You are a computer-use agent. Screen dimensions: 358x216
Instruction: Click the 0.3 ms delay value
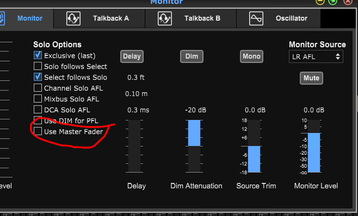coord(138,110)
